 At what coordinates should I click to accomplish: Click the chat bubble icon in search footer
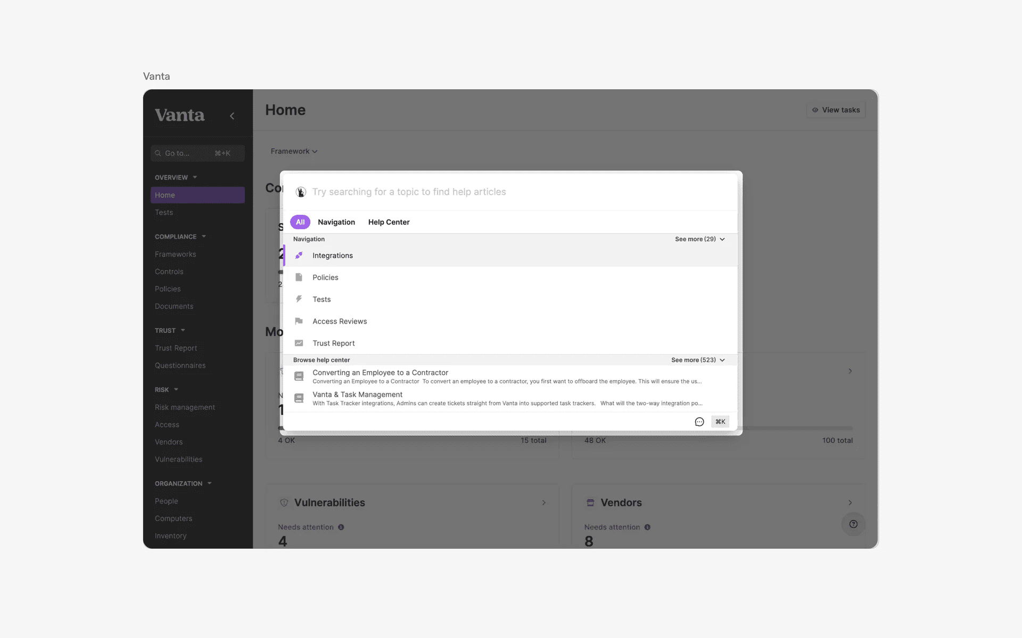(x=699, y=422)
